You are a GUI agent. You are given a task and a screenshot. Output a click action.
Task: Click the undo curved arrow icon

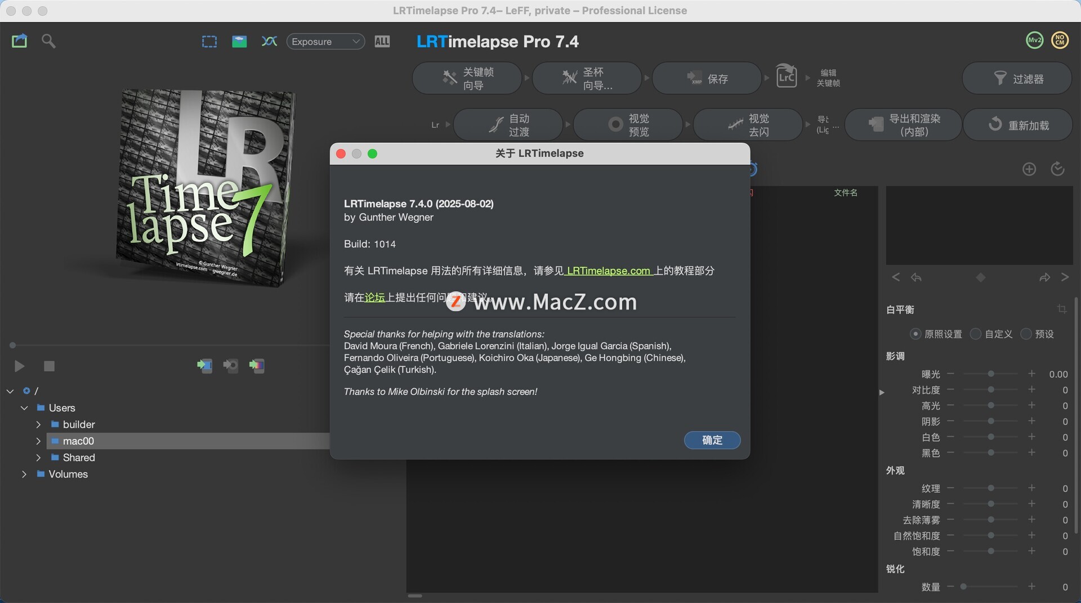917,277
